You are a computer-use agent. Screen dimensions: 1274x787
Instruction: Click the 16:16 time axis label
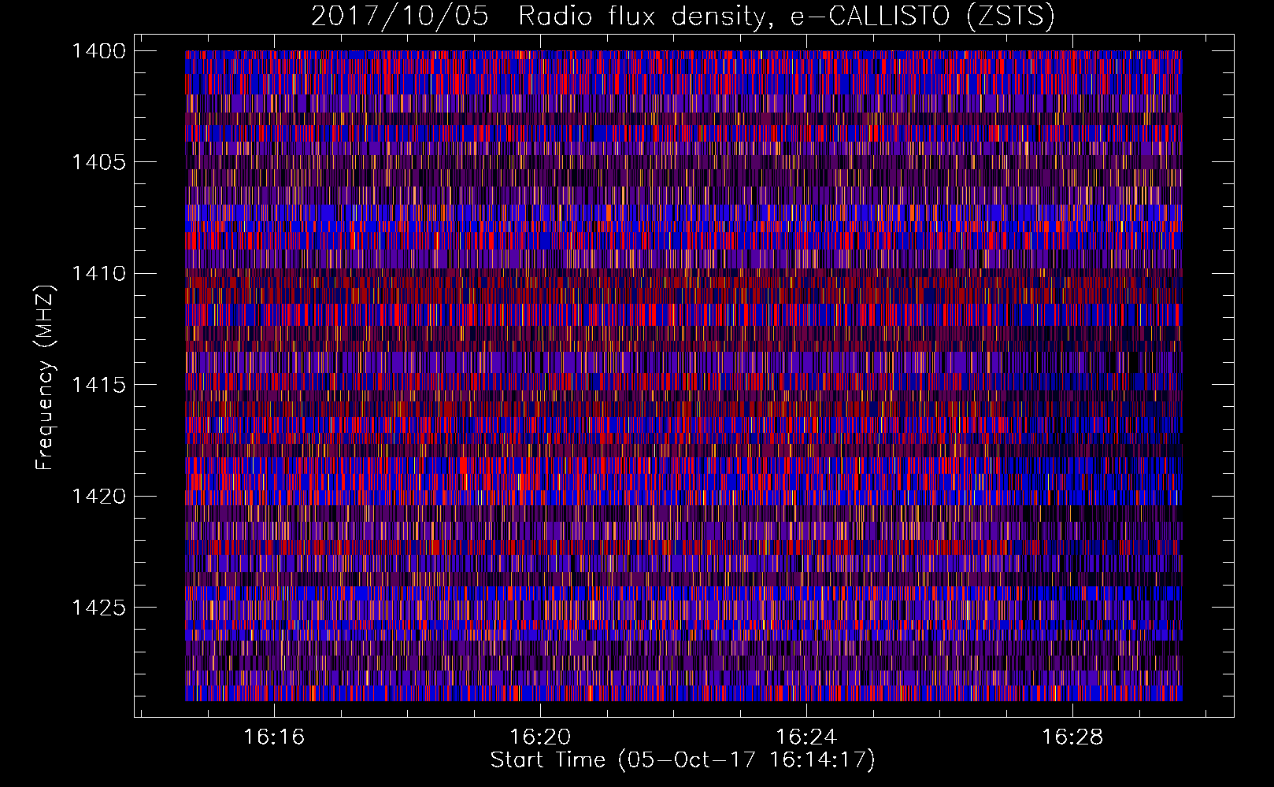point(274,737)
